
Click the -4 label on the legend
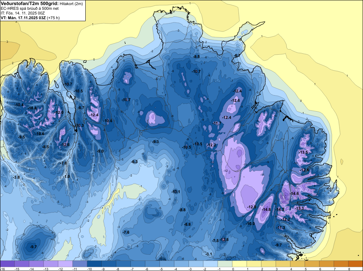pyautogui.click(x=176, y=269)
